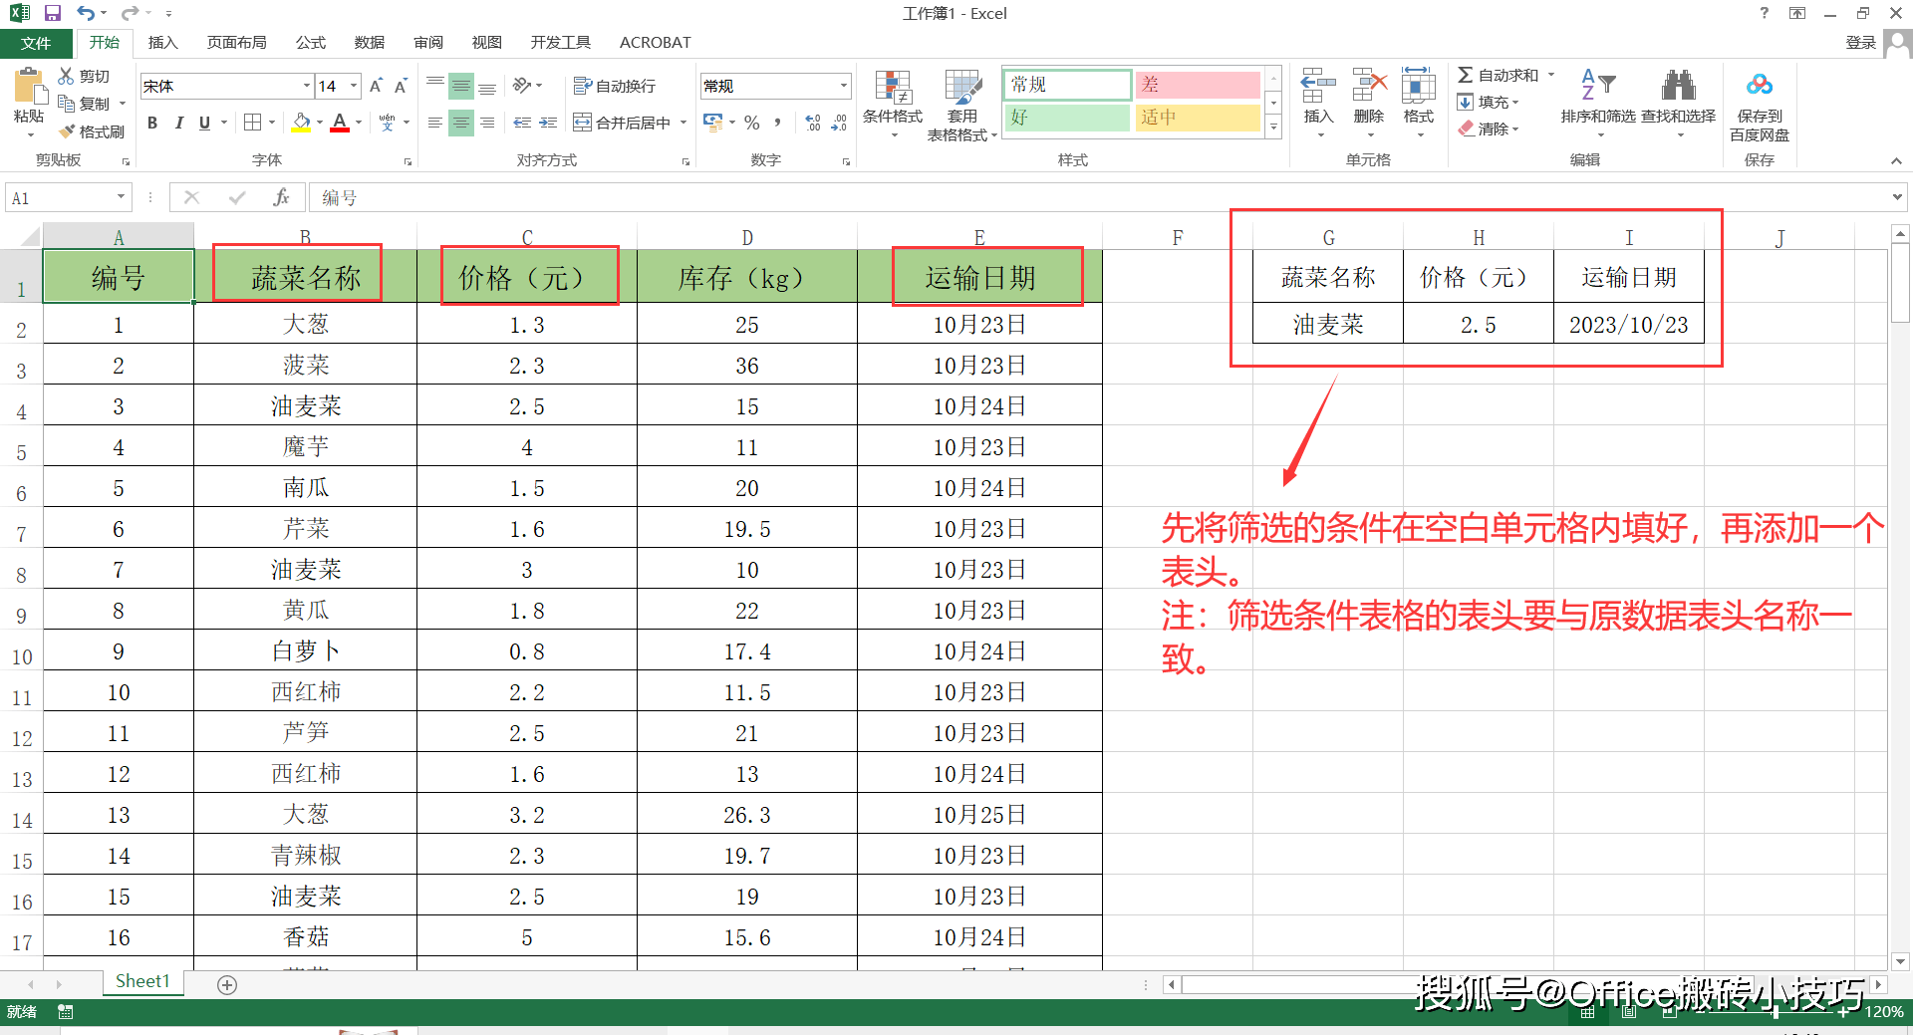Image resolution: width=1913 pixels, height=1035 pixels.
Task: Click the Copy icon
Action: [67, 104]
